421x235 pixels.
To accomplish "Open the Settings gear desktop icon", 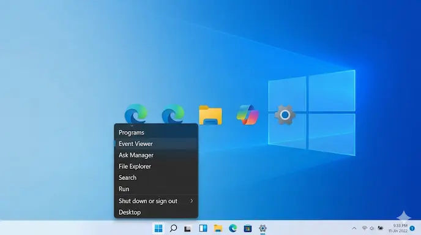I will (285, 115).
